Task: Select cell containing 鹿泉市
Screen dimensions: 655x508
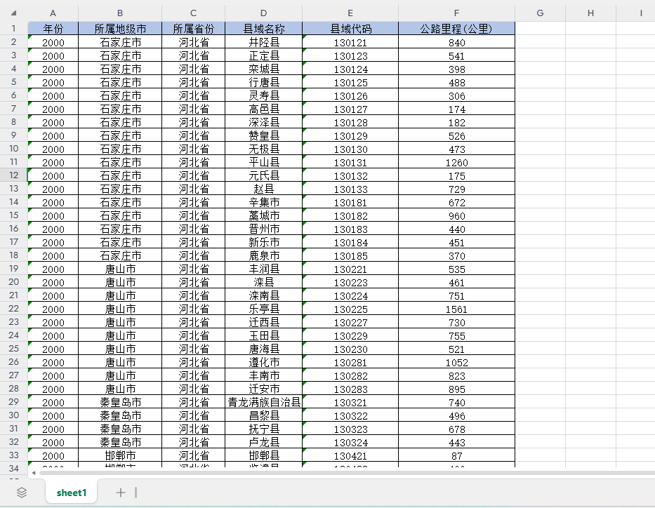Action: click(x=263, y=255)
